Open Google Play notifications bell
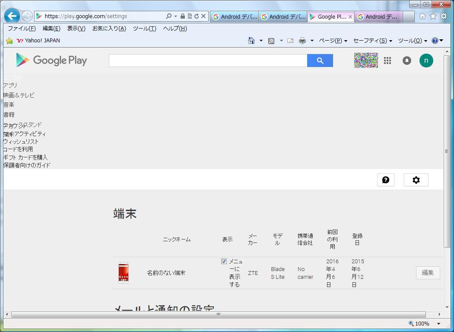Screen dimensions: 454x332 click(x=407, y=61)
